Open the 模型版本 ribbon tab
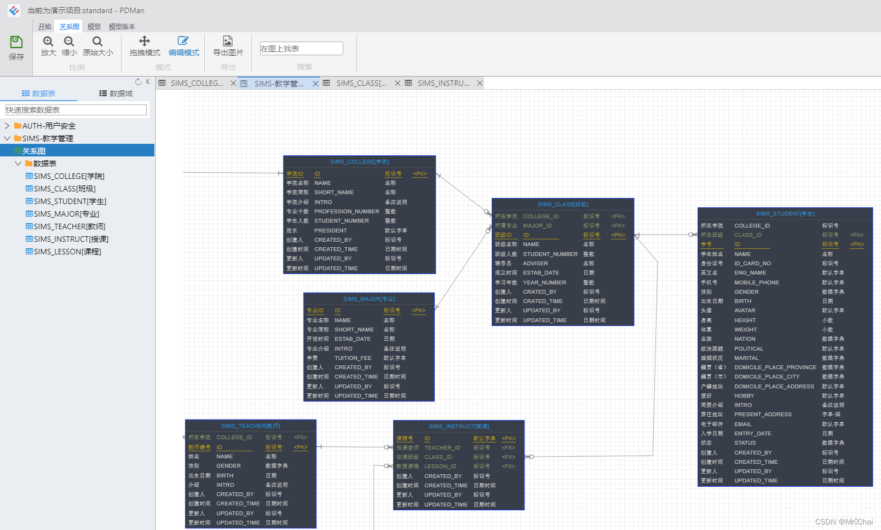 click(122, 27)
